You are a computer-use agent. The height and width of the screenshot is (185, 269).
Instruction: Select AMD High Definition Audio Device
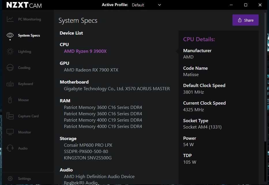(99, 176)
